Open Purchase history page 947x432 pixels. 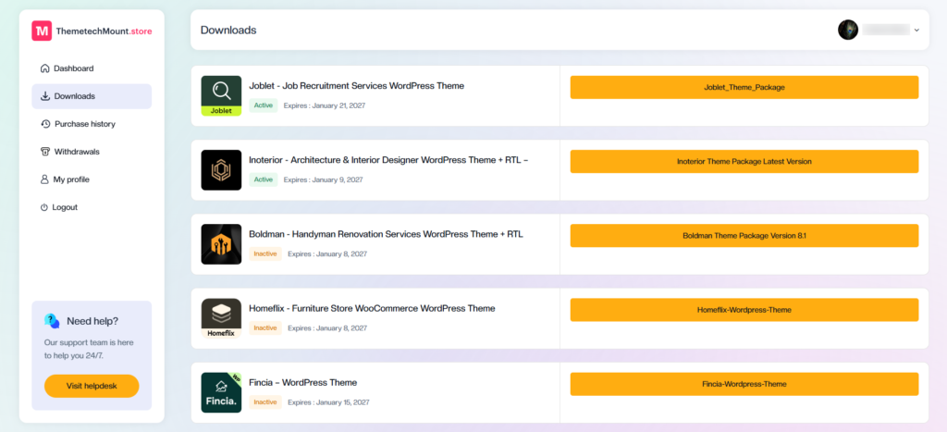(x=92, y=124)
